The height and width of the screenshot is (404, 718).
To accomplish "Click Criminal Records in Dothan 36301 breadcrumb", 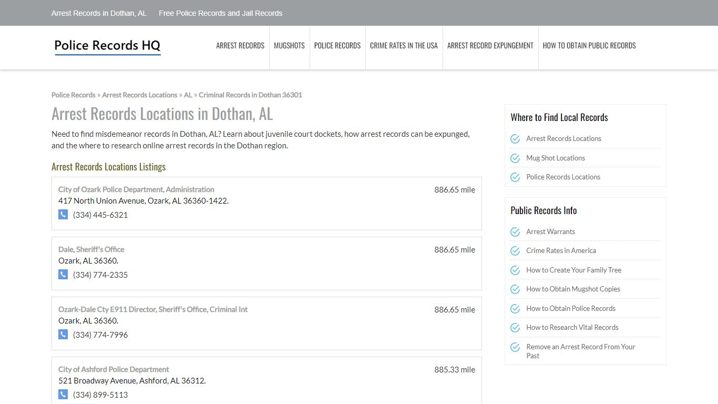I will click(250, 95).
